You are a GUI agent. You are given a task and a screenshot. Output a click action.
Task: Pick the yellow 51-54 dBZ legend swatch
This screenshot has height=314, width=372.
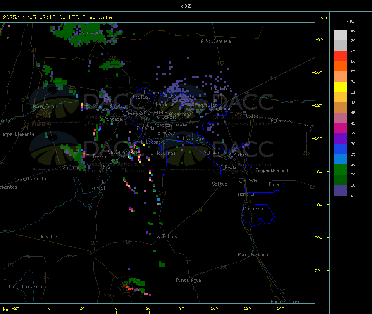pyautogui.click(x=341, y=87)
